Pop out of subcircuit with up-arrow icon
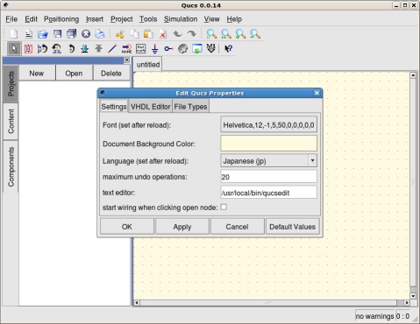 [99, 48]
